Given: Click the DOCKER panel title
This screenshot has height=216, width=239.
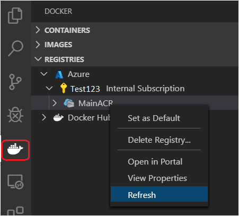Looking at the screenshot, I should click(58, 11).
